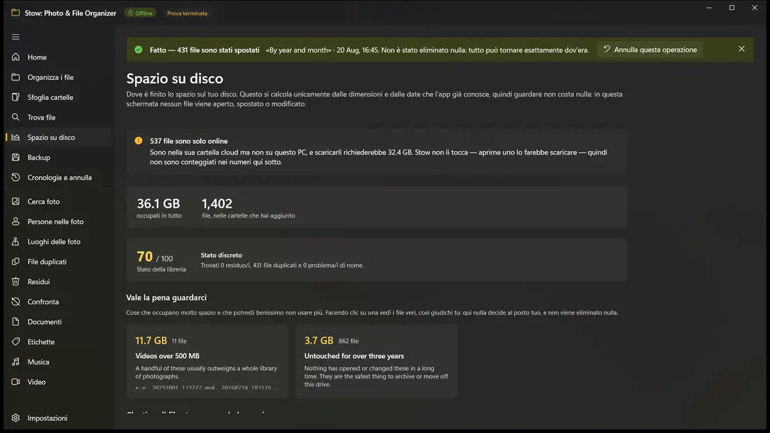Click the Vale la pena guardarci heading
Viewport: 770px width, 433px height.
pyautogui.click(x=167, y=297)
